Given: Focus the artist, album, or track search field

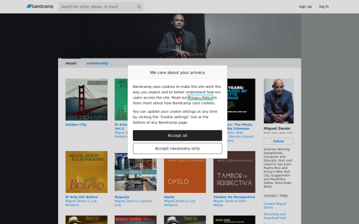Looking at the screenshot, I should click(101, 7).
